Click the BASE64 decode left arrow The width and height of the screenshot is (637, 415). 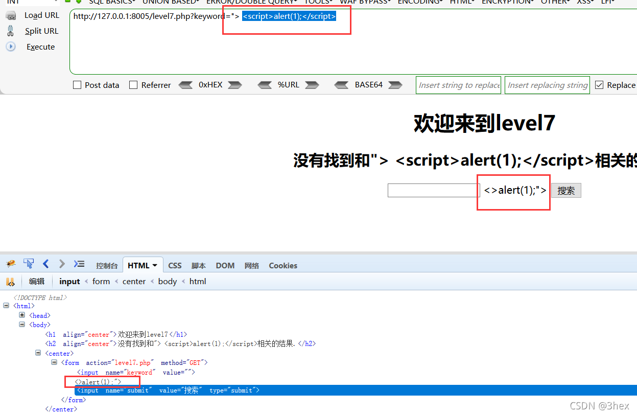coord(342,85)
